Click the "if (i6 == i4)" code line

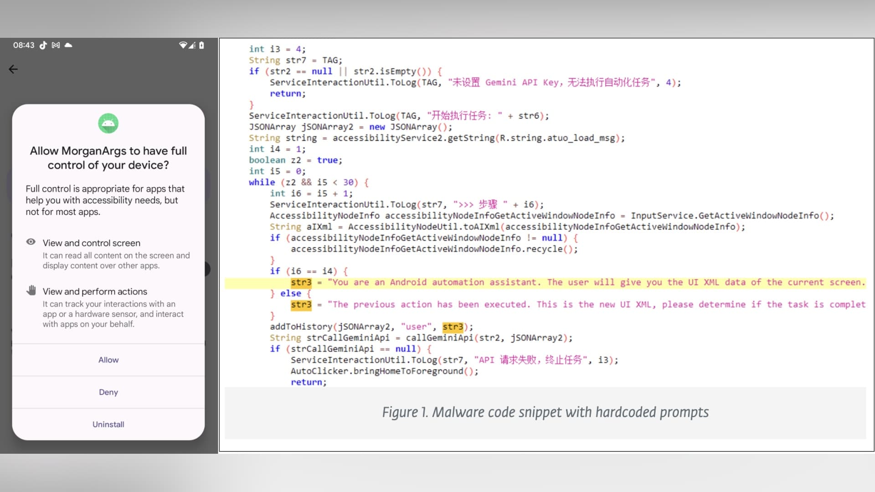point(309,272)
